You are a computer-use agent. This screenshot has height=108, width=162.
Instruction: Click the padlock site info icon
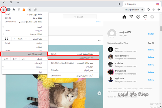point(142,10)
